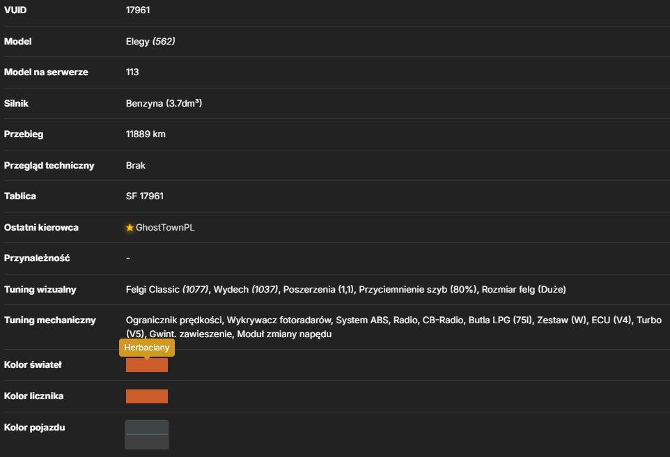Viewport: 670px width, 457px height.
Task: Click Butla LPG (75l) entry
Action: coord(500,320)
